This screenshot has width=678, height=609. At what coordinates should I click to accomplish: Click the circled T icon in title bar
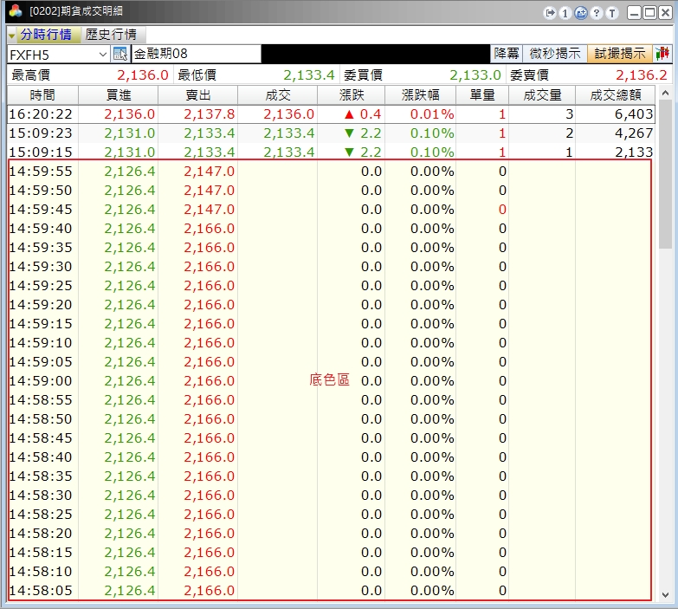coord(612,13)
